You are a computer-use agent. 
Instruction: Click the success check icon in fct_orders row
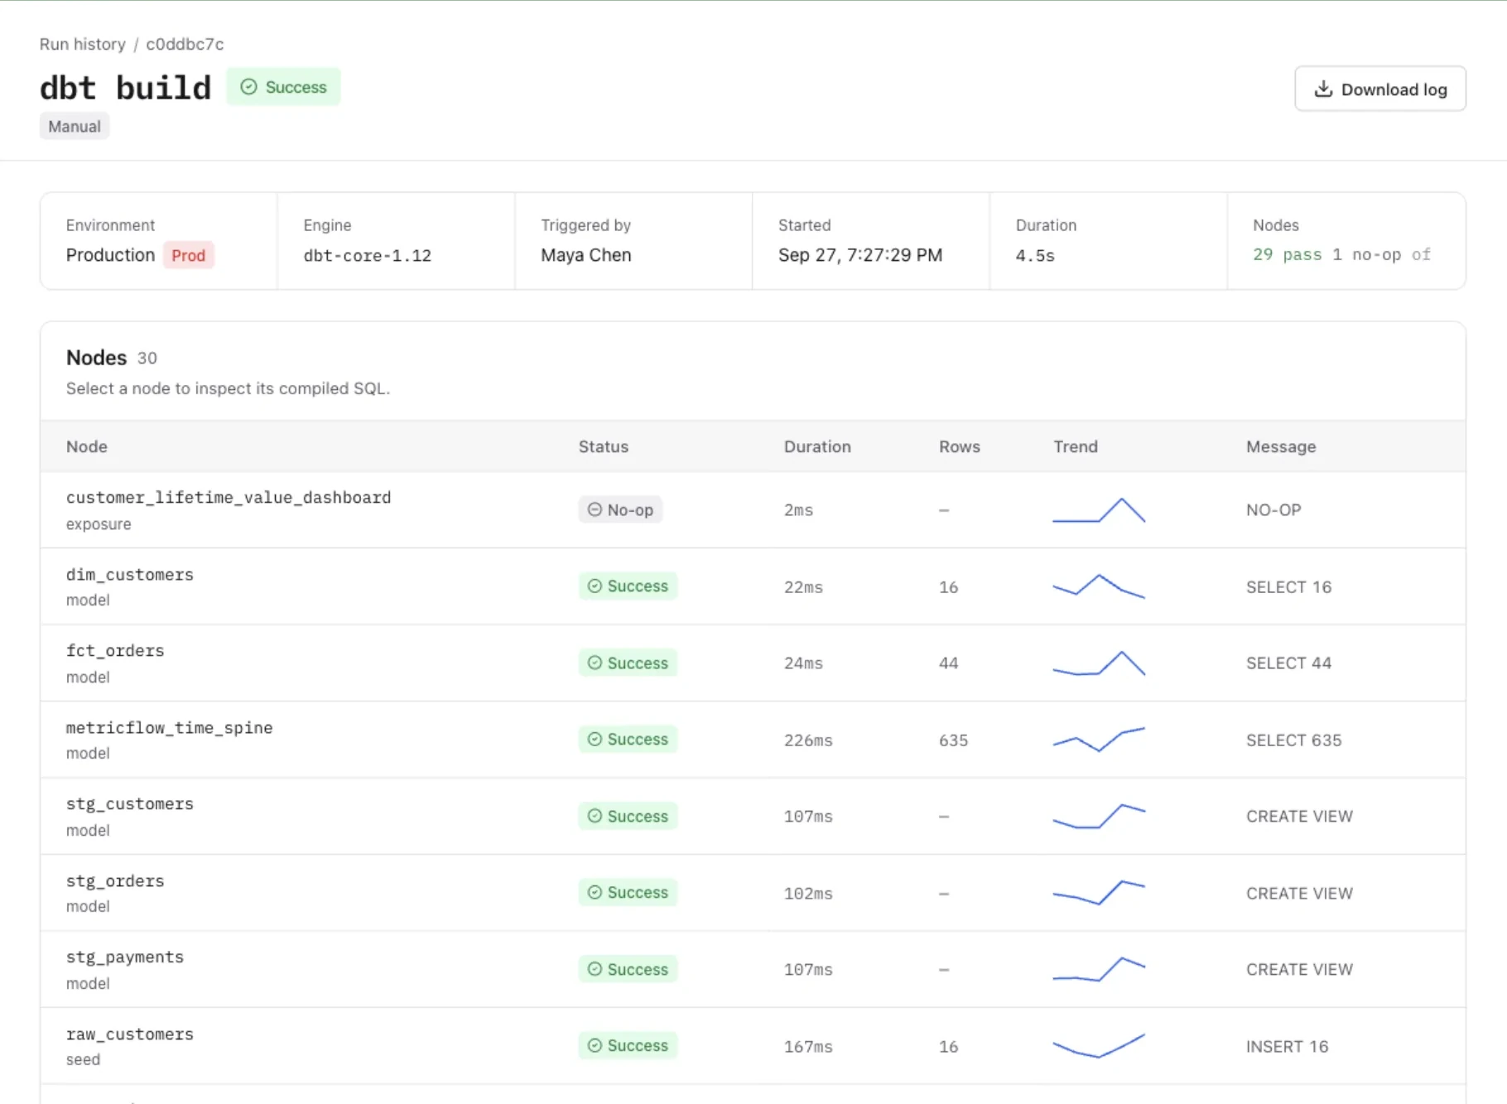click(x=595, y=663)
